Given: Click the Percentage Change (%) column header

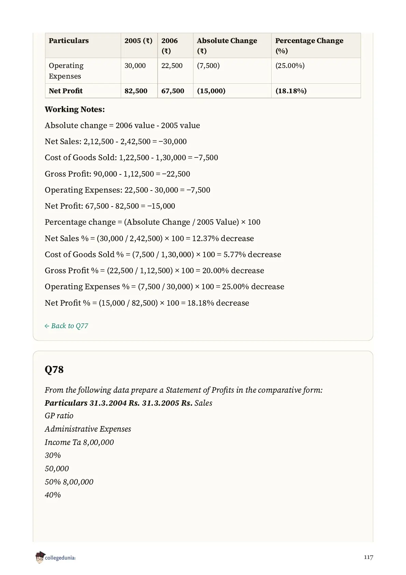Looking at the screenshot, I should click(309, 45).
